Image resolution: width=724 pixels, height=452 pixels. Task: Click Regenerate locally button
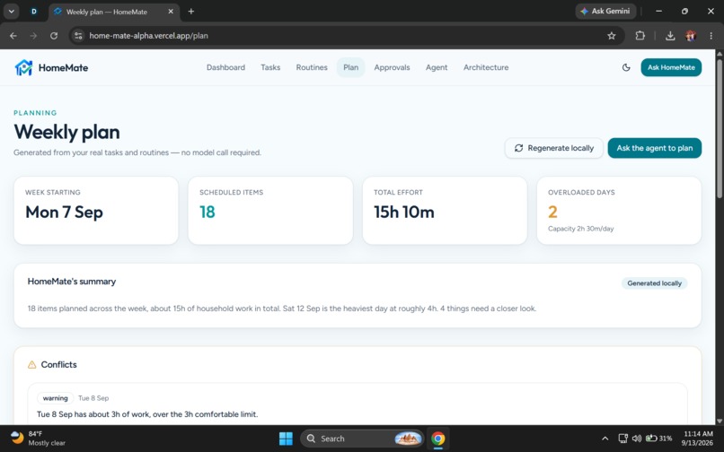(x=553, y=148)
